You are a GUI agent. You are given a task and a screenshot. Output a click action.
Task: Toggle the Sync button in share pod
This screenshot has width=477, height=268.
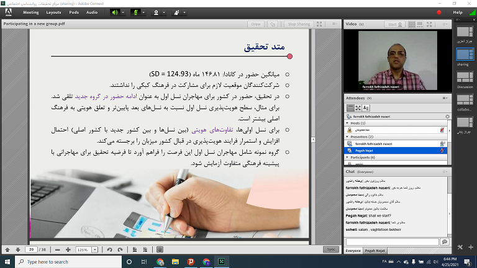pyautogui.click(x=331, y=249)
